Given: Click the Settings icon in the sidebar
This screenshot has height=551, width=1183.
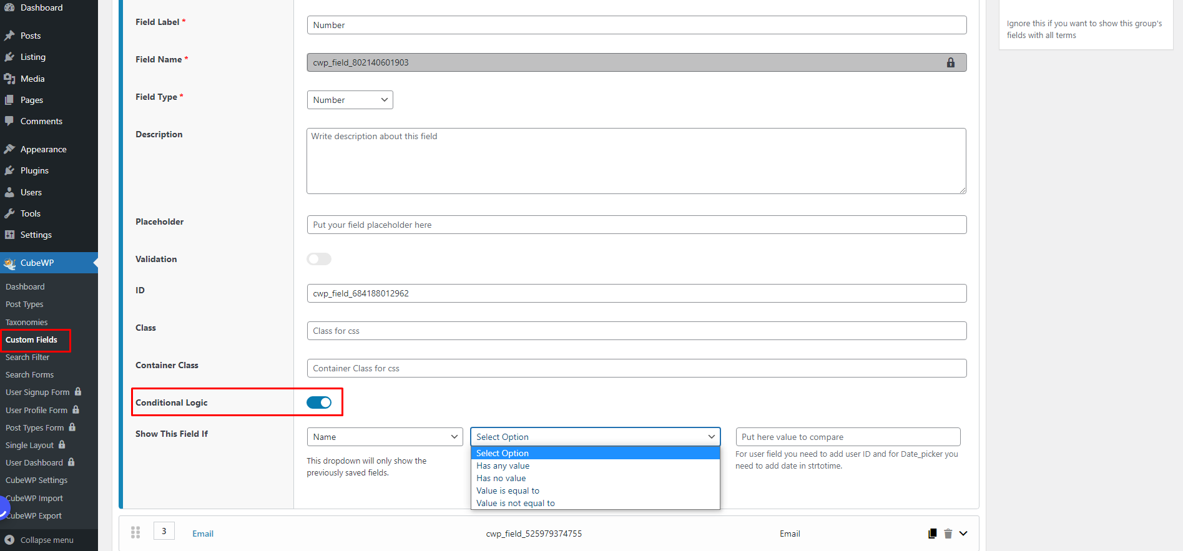Looking at the screenshot, I should click(x=9, y=235).
